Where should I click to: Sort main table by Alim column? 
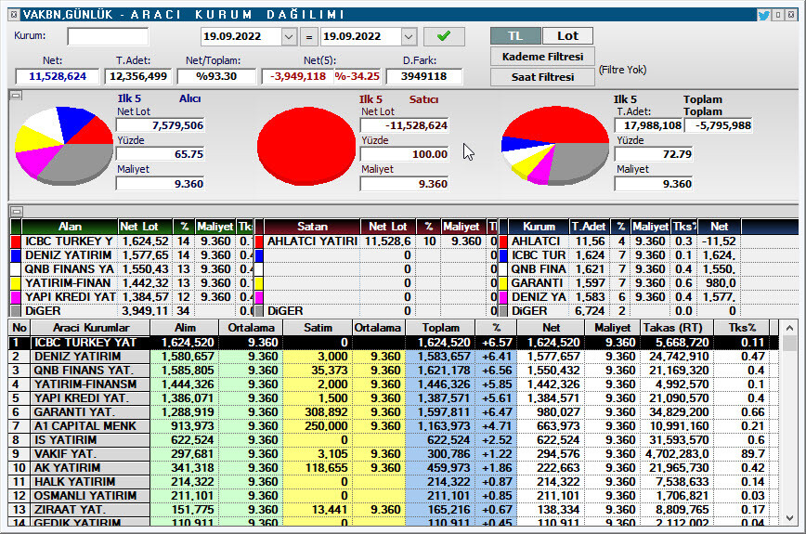(x=185, y=328)
